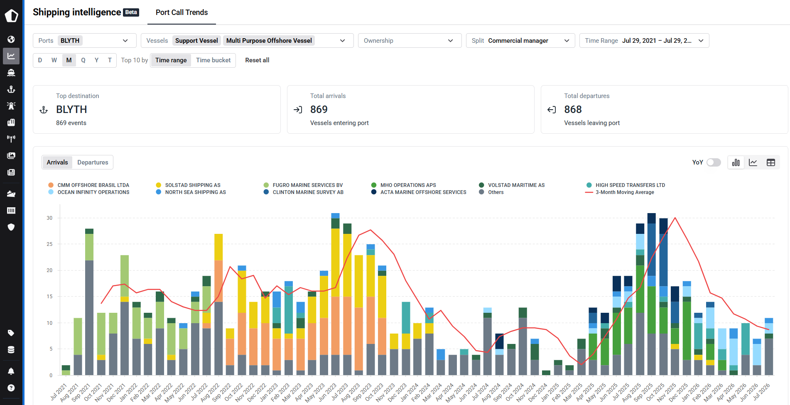Viewport: 790px width, 405px height.
Task: Open the lighthouse icon in sidebar
Action: tap(11, 106)
